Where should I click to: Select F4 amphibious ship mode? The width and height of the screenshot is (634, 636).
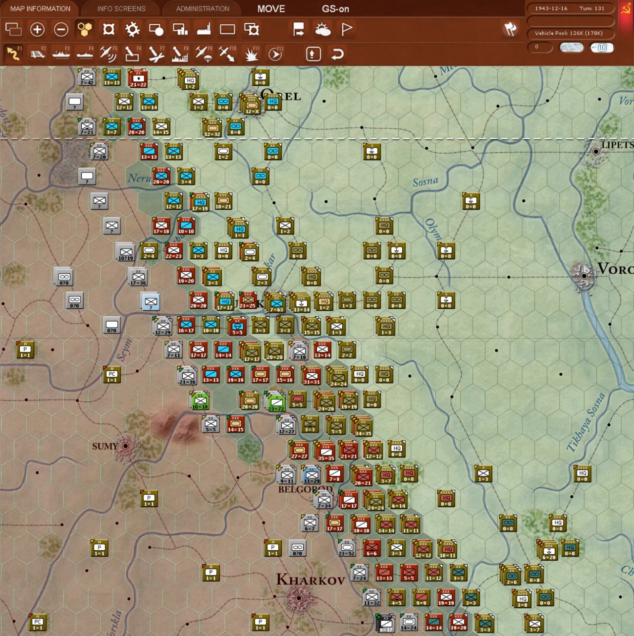pyautogui.click(x=85, y=54)
